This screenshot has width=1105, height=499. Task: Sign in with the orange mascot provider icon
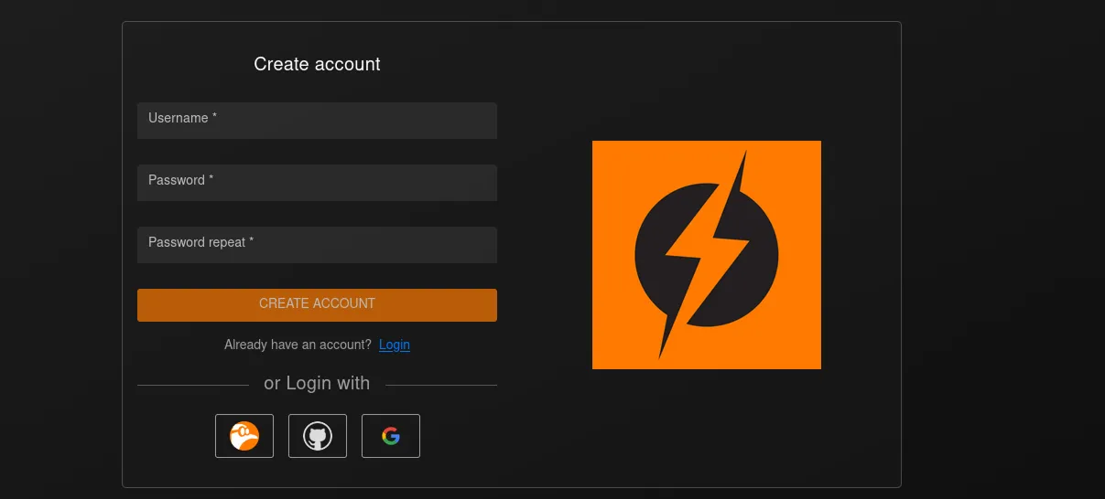(x=244, y=436)
